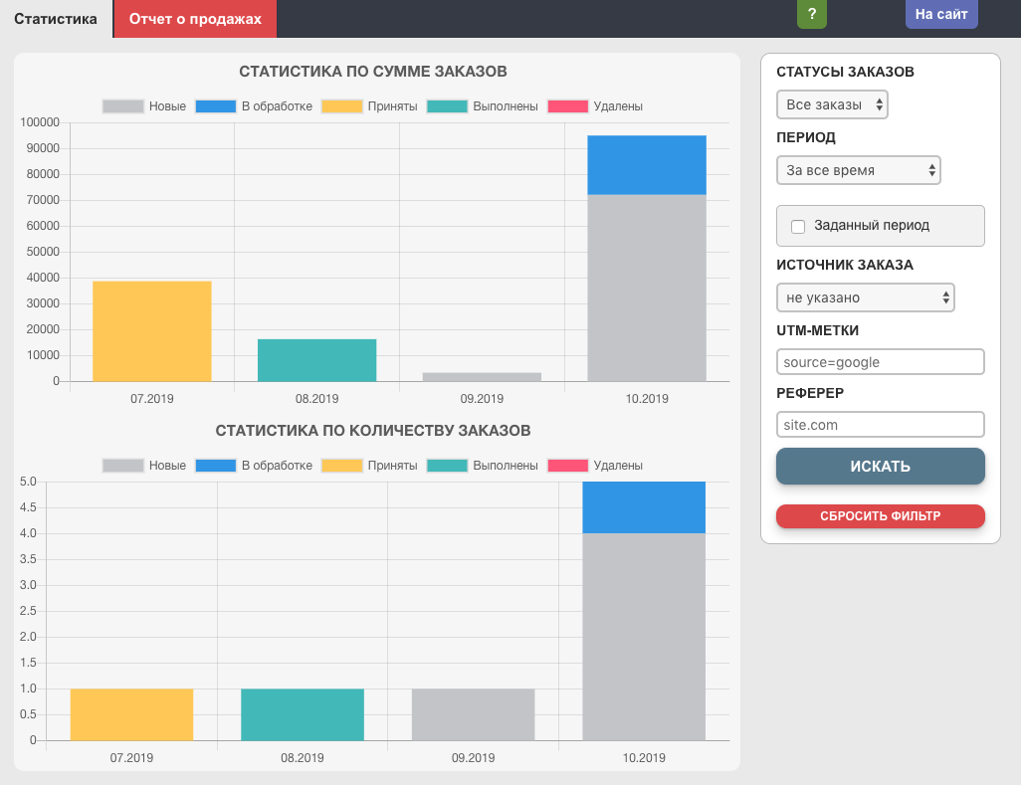The width and height of the screenshot is (1021, 785).
Task: Click blue 10.2019 segment in sum chart
Action: coord(647,165)
